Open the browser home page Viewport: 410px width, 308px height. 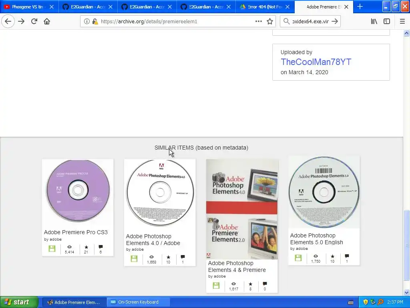pos(47,21)
